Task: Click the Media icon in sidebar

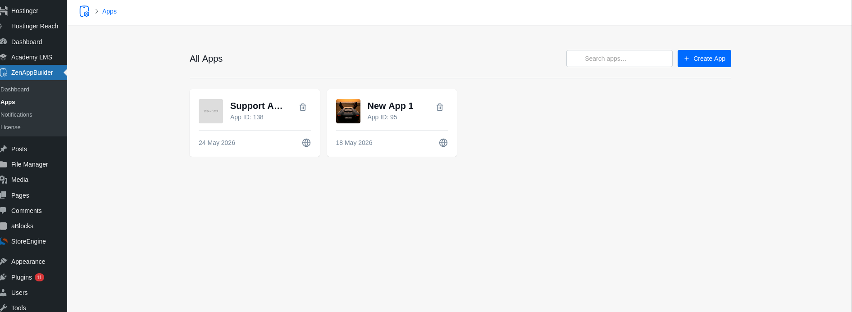Action: coord(4,180)
